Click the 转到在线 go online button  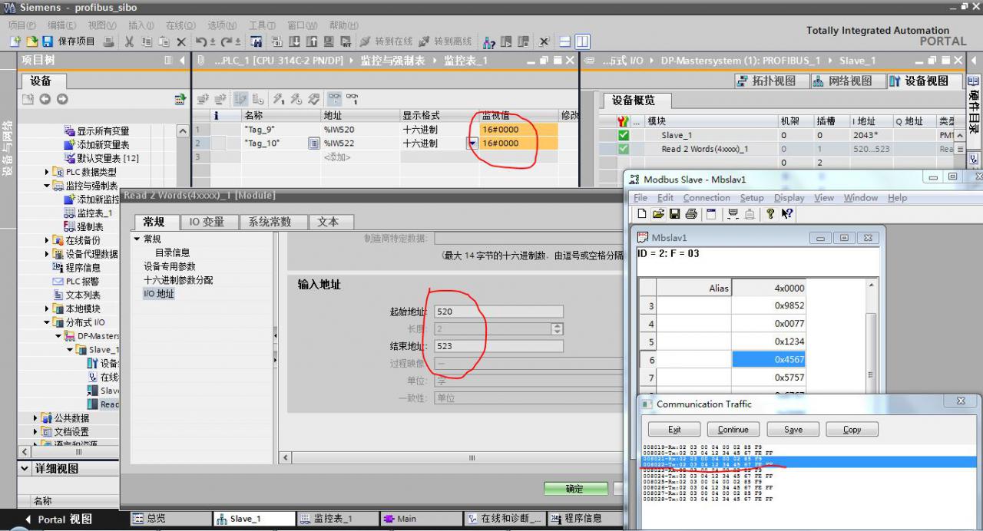(386, 41)
